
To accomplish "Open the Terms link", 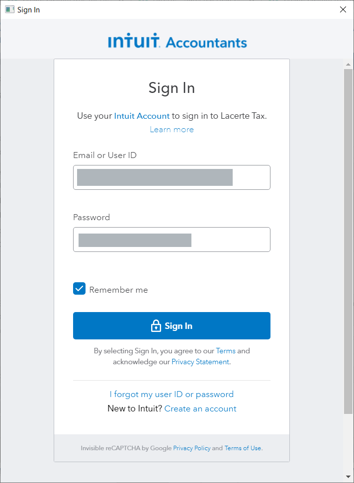I will pyautogui.click(x=226, y=351).
